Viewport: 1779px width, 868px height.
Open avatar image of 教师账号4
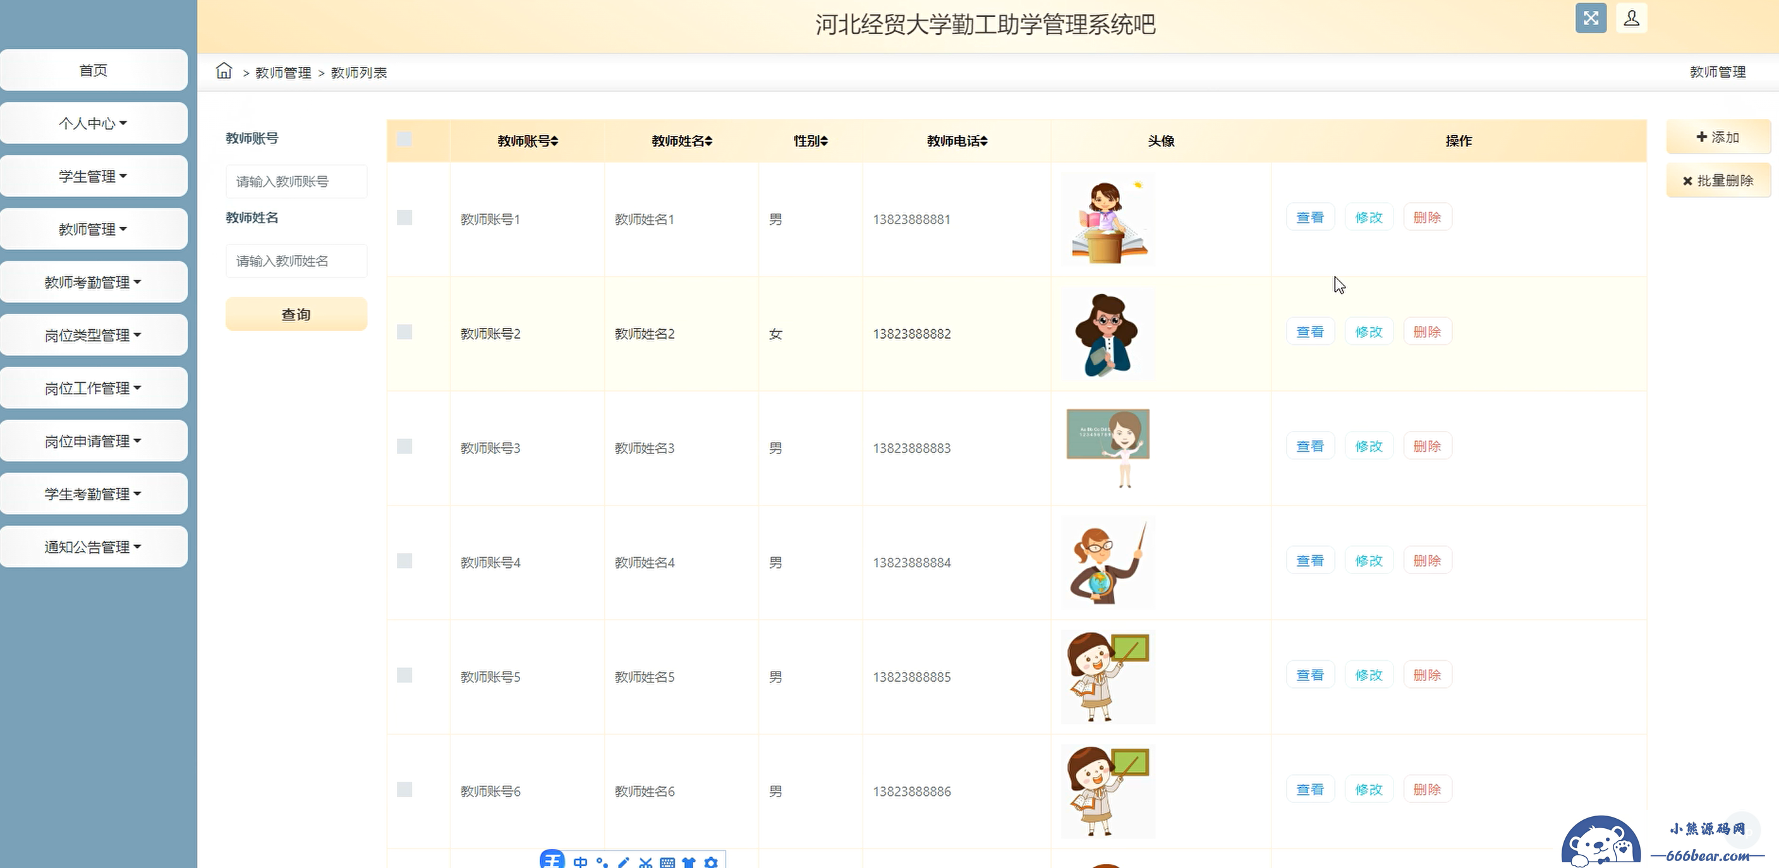tap(1108, 563)
